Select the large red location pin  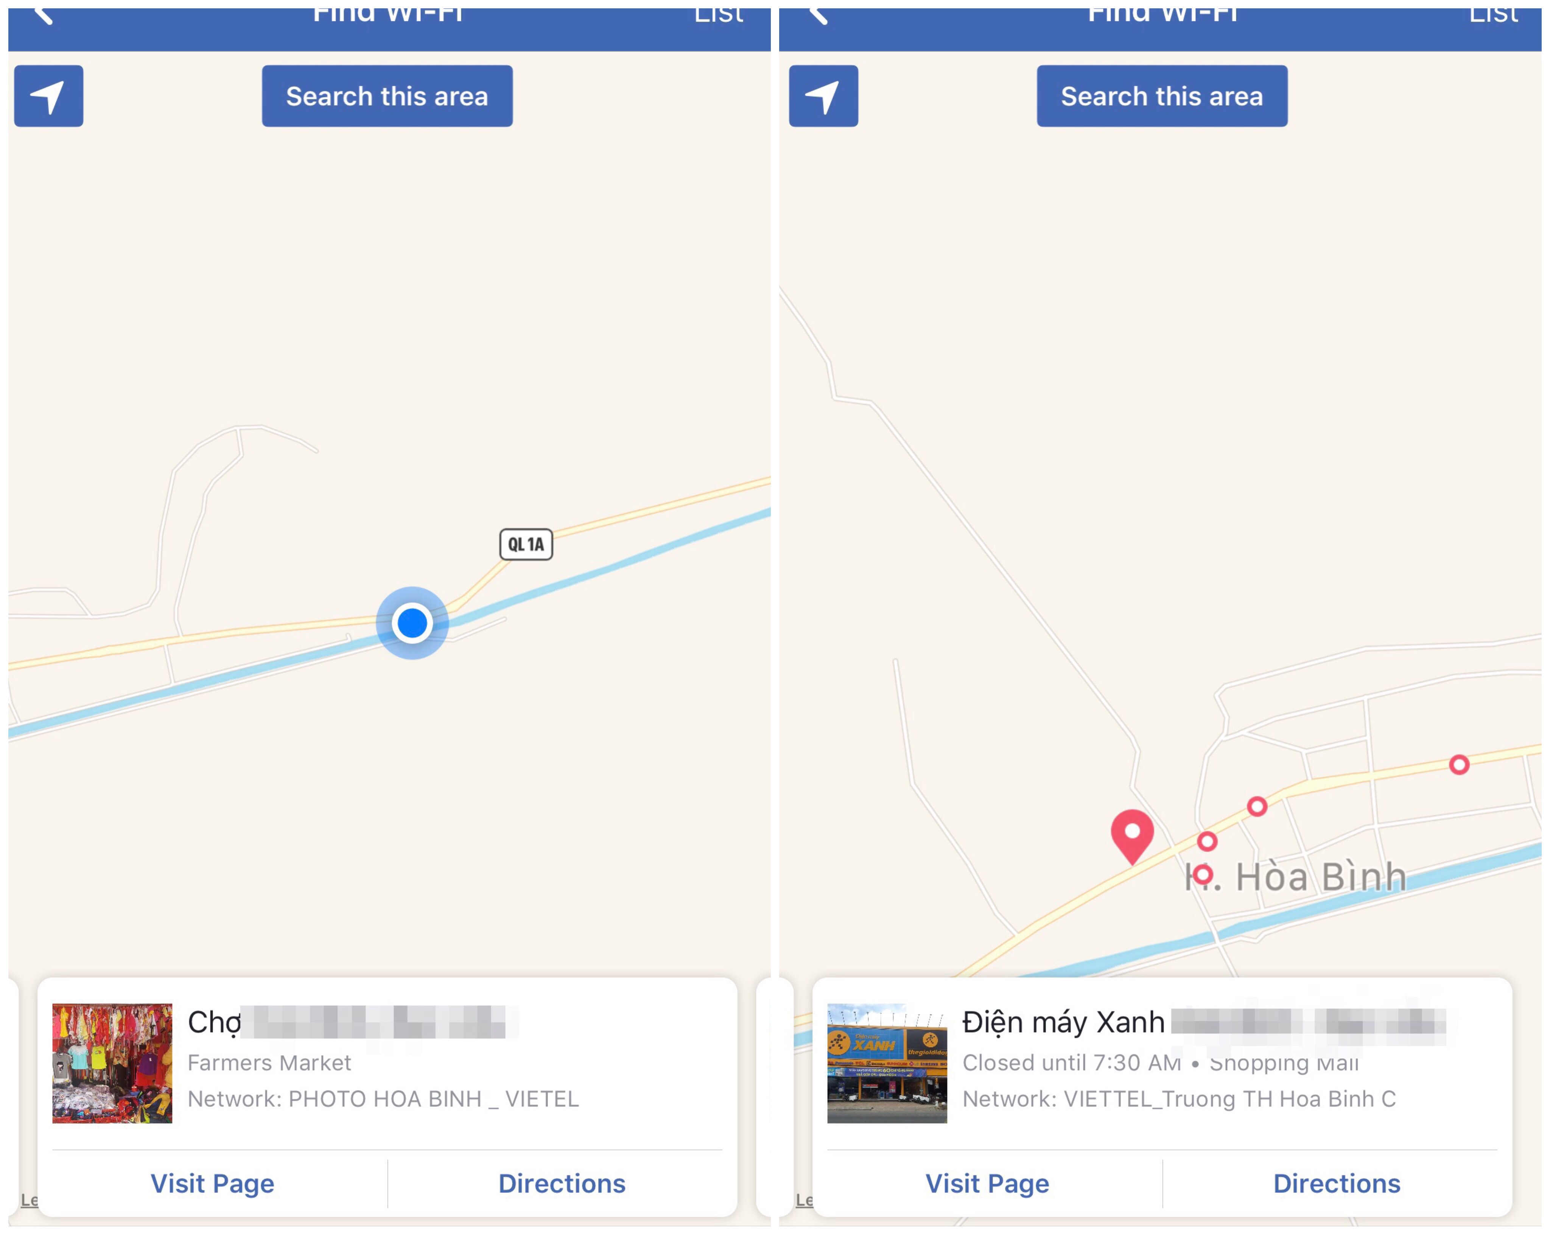pyautogui.click(x=1132, y=836)
